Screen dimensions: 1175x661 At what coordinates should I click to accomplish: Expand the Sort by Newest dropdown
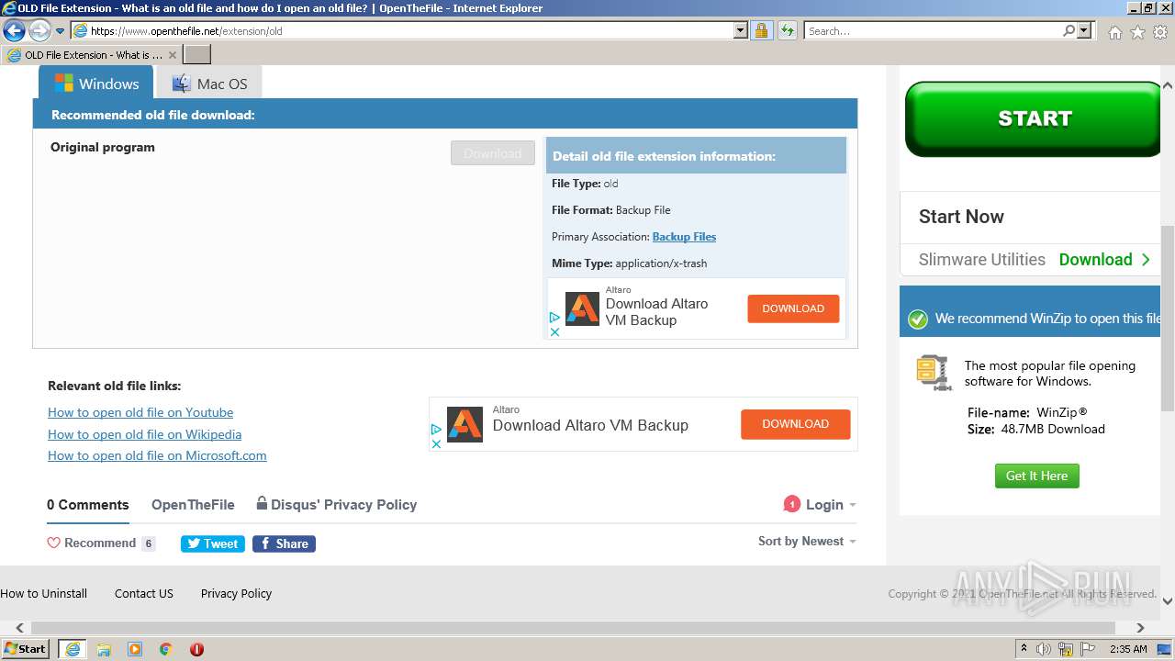[807, 541]
